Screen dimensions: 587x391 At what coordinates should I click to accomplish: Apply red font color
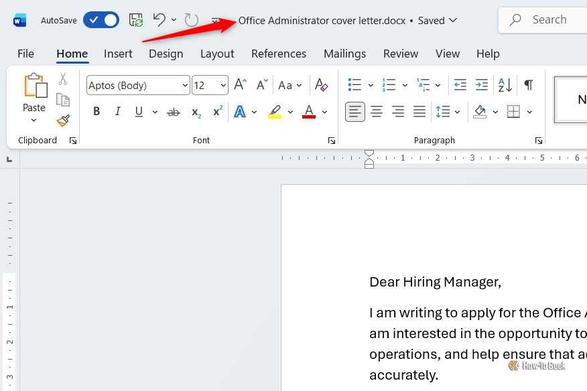pos(309,112)
